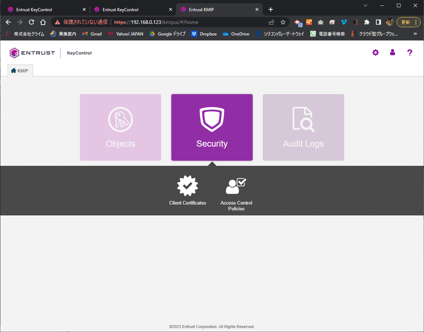424x332 pixels.
Task: Click the 更新 update button
Action: point(408,22)
